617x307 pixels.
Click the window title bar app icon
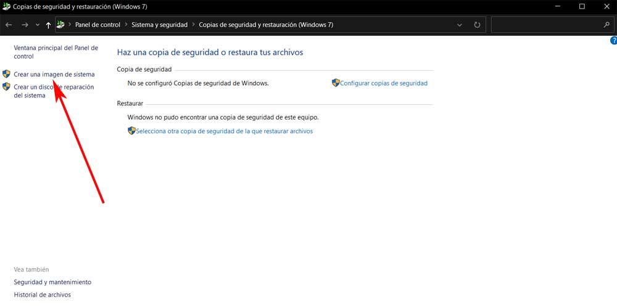(x=6, y=6)
